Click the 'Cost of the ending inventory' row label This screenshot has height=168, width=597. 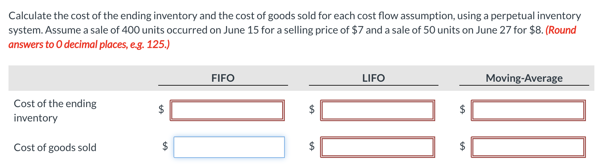(x=55, y=110)
